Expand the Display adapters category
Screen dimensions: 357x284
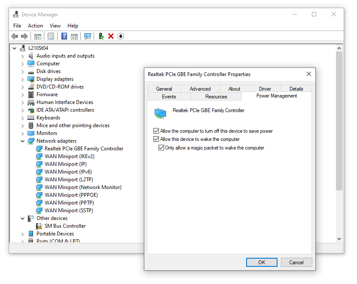23,79
